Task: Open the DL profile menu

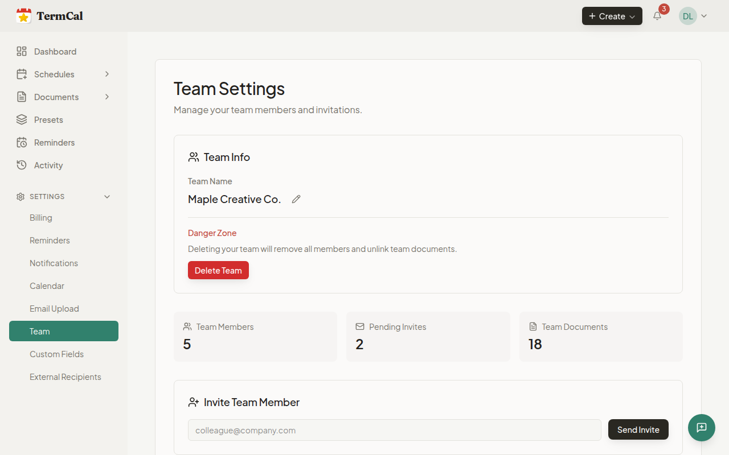Action: (x=693, y=16)
